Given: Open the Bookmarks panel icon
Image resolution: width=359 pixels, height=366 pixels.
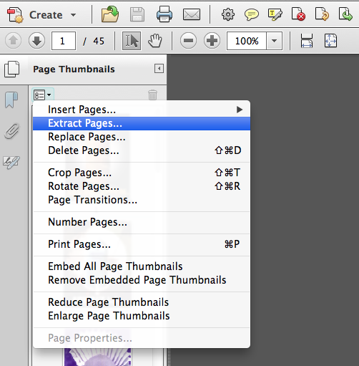Looking at the screenshot, I should pos(11,100).
